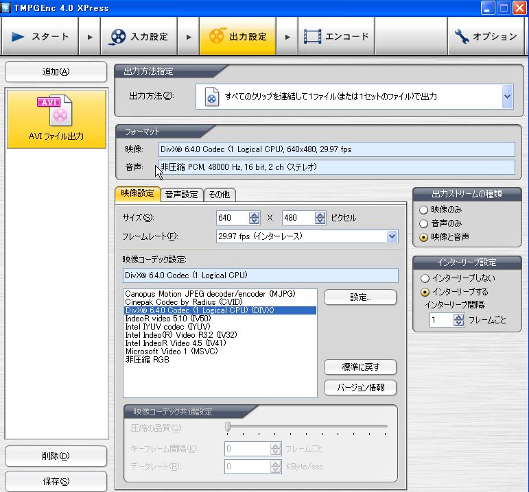529x492 pixels.
Task: Minimize the TMPGEnc window
Action: pyautogui.click(x=488, y=8)
